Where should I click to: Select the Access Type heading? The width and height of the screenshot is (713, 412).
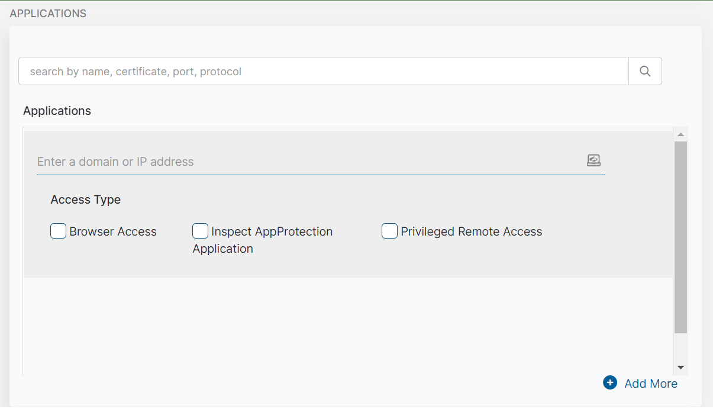(86, 199)
